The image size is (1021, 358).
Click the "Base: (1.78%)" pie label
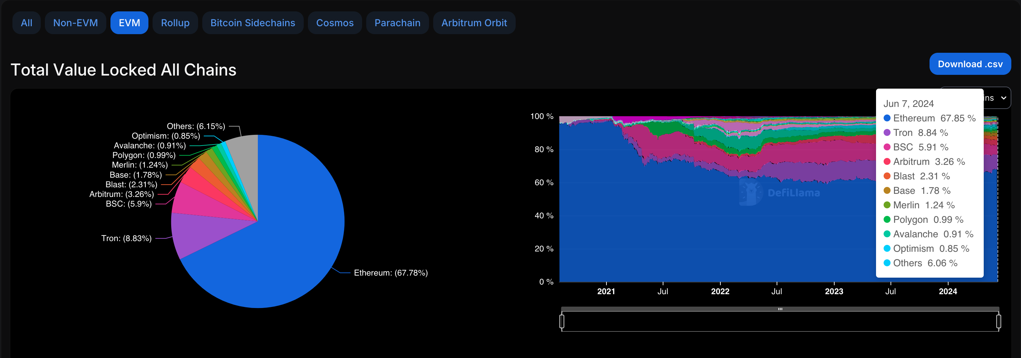pos(136,175)
